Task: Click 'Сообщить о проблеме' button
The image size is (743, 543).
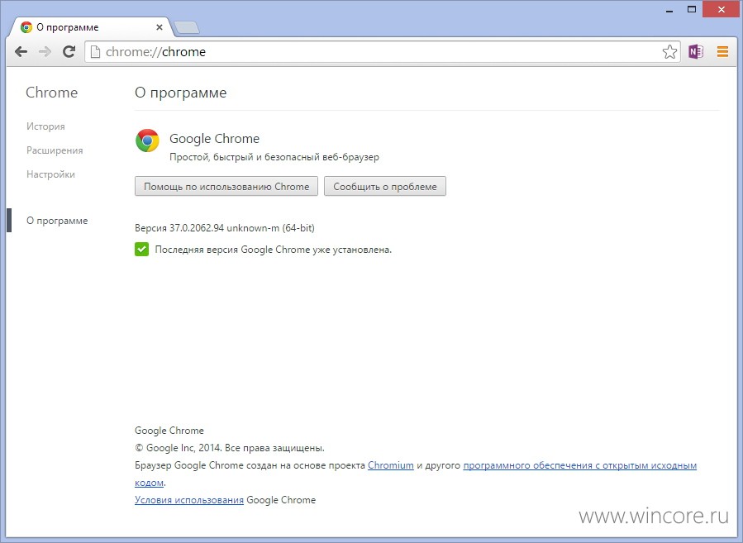Action: pos(385,186)
